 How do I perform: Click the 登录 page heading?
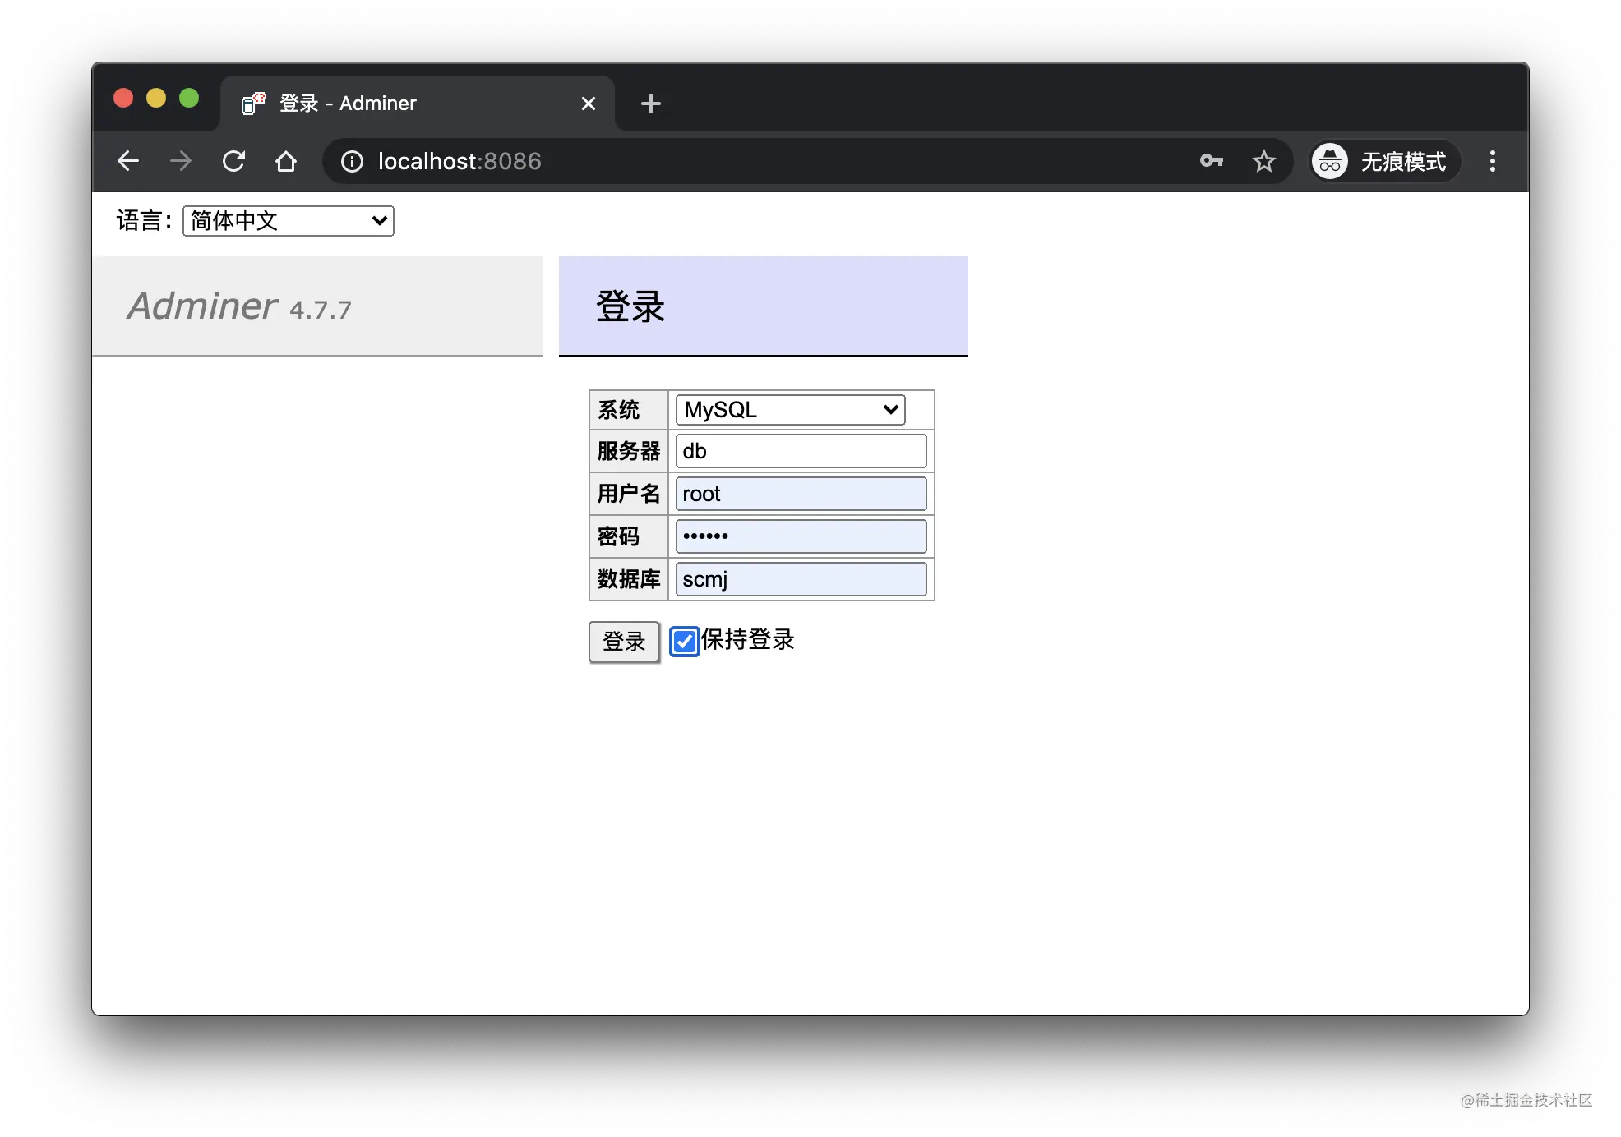630,306
